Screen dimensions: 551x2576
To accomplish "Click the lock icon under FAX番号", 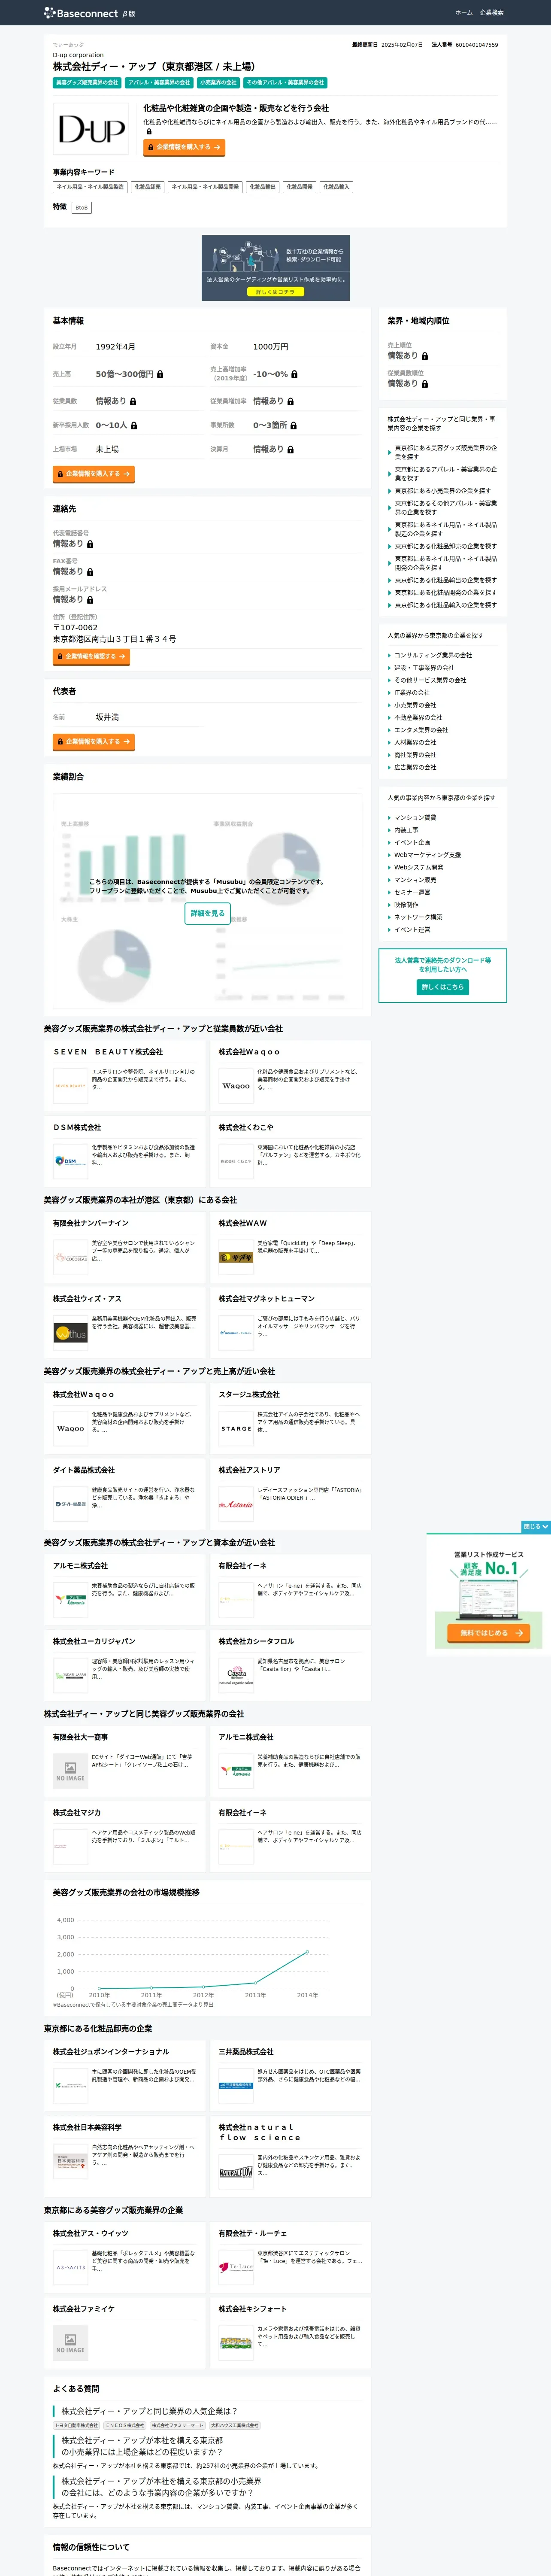I will click(x=90, y=572).
